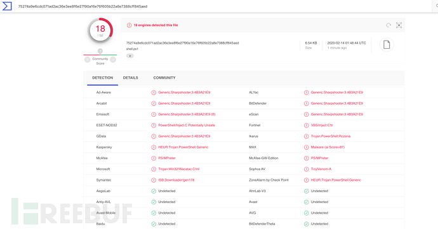Click the community score upvote icon
Viewport: 438px width, 229px height.
(113, 60)
